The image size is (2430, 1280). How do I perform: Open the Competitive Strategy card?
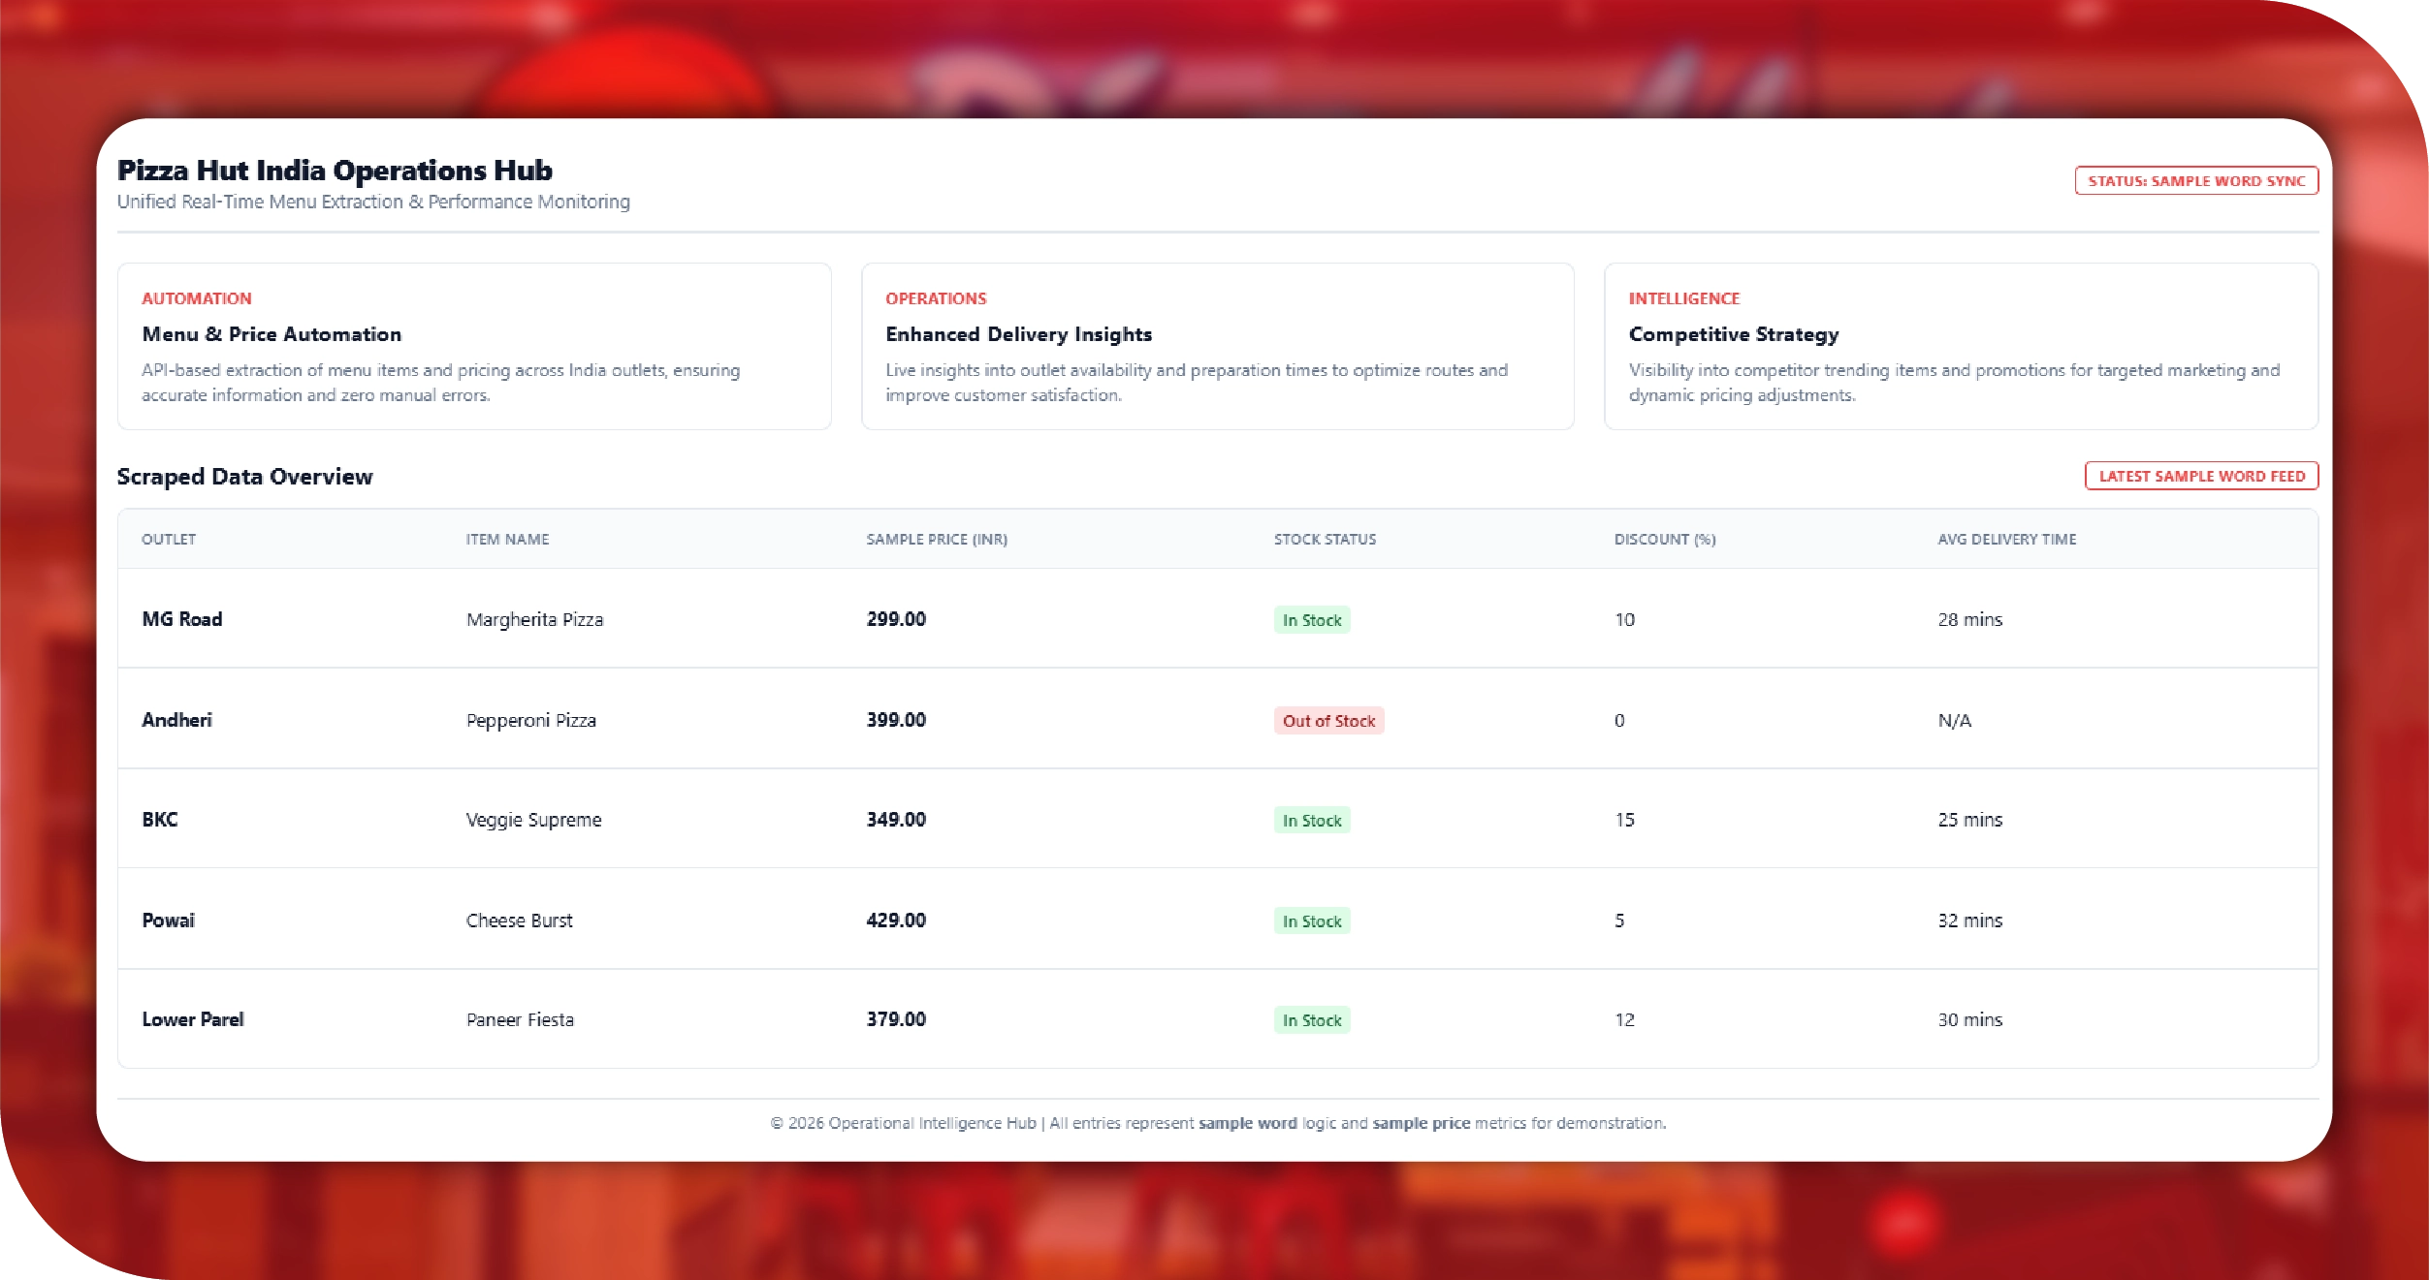[1960, 346]
